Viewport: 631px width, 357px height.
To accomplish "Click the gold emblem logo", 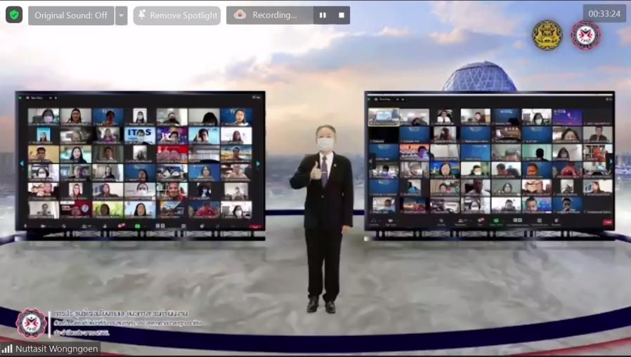I will point(547,35).
